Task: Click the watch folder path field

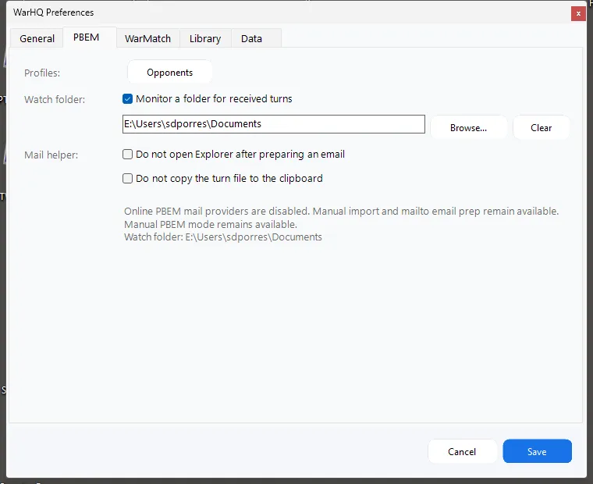Action: 273,124
